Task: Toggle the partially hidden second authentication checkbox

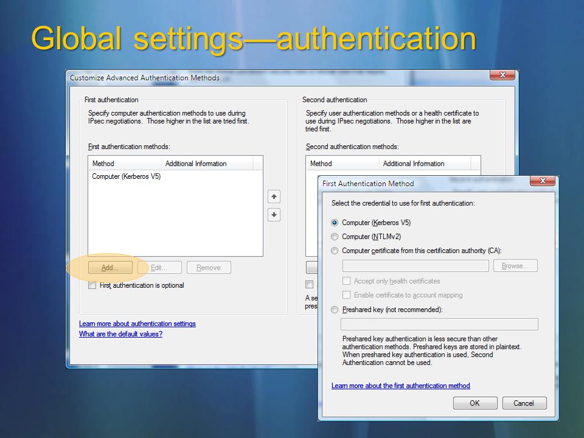Action: click(310, 285)
